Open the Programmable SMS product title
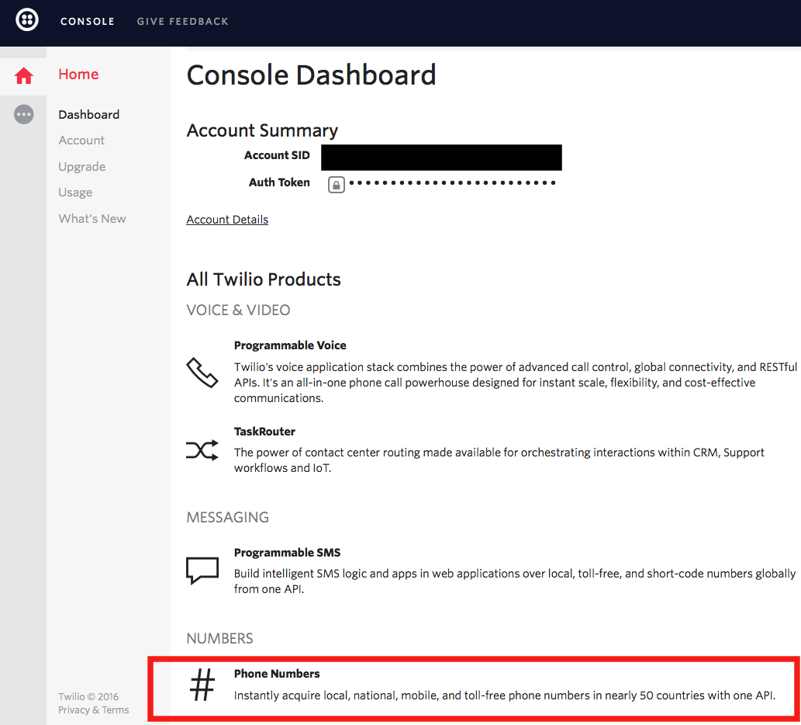Image resolution: width=801 pixels, height=725 pixels. point(287,553)
